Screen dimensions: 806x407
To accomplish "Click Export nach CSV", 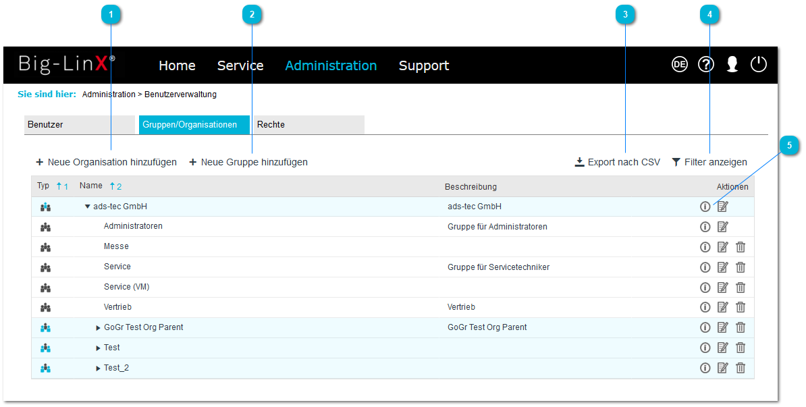I will (x=617, y=162).
